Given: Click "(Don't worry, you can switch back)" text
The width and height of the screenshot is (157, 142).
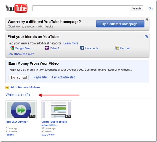Looking at the screenshot, I should click(30, 26).
